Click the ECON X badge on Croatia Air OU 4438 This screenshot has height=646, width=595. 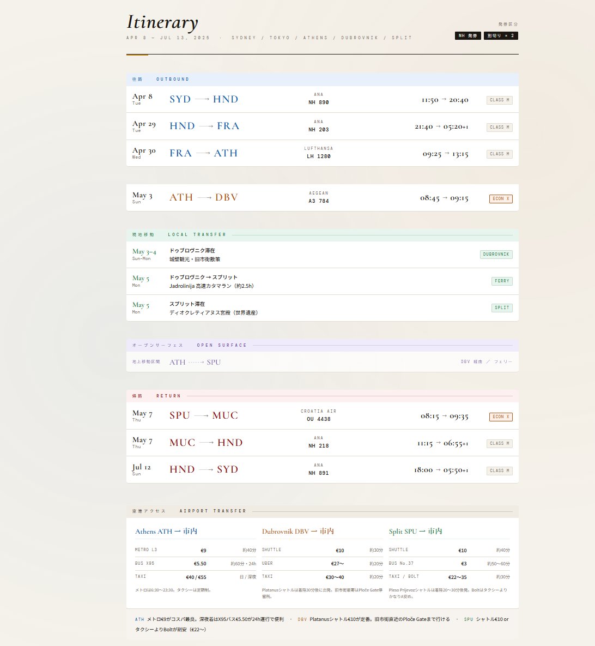[x=500, y=416]
